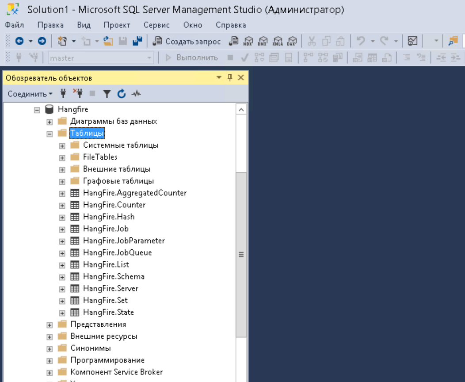Open the Activity Monitor pulse icon

[136, 94]
